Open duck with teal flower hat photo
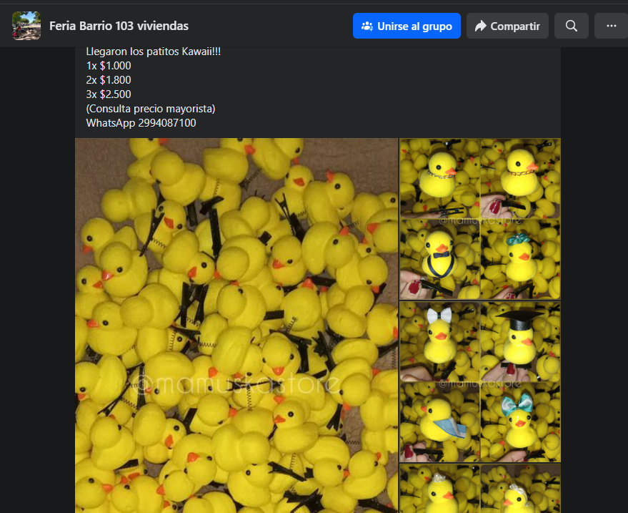 coord(520,260)
